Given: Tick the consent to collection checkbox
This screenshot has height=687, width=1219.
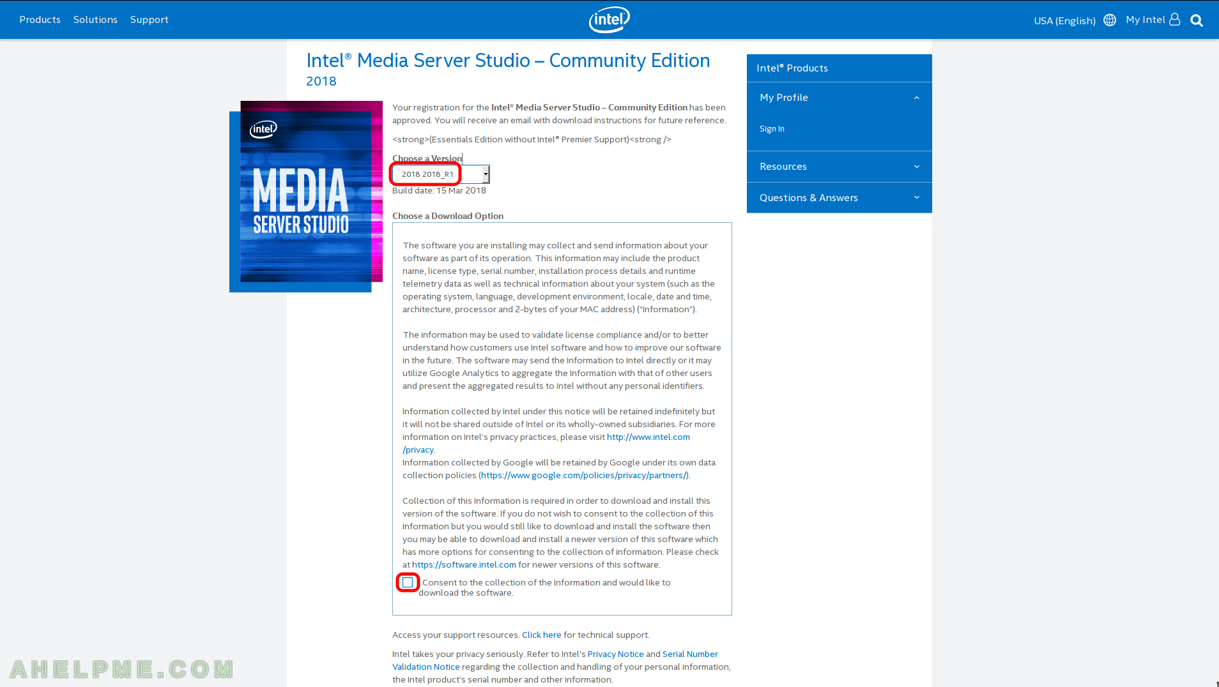Looking at the screenshot, I should point(408,582).
